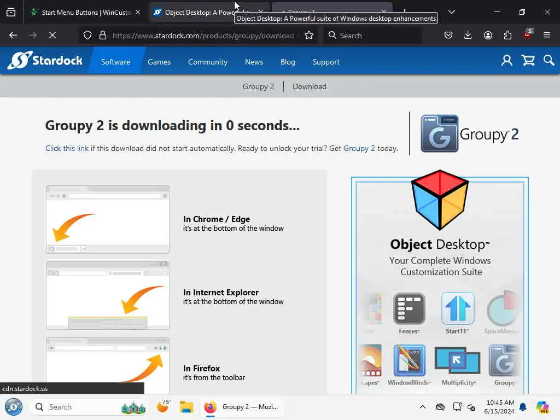Open the Software nav menu
Image resolution: width=560 pixels, height=420 pixels.
tap(116, 62)
